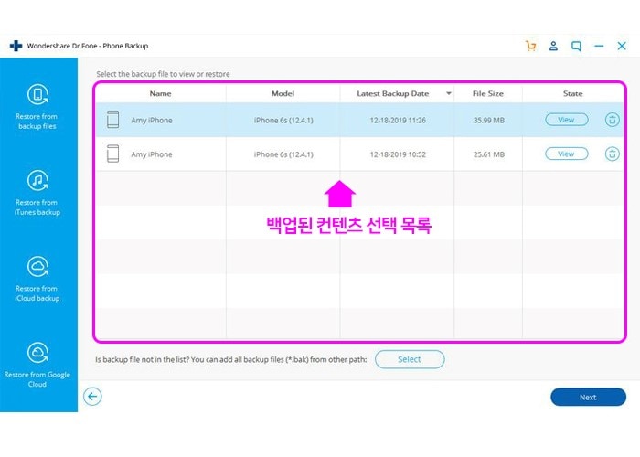This screenshot has width=640, height=457.
Task: Close the Dr.Fone Phone Backup window
Action: pos(622,46)
